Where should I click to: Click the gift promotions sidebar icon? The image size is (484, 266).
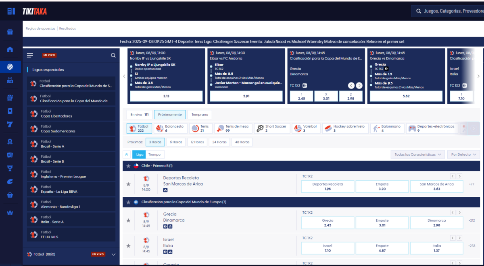tap(10, 32)
